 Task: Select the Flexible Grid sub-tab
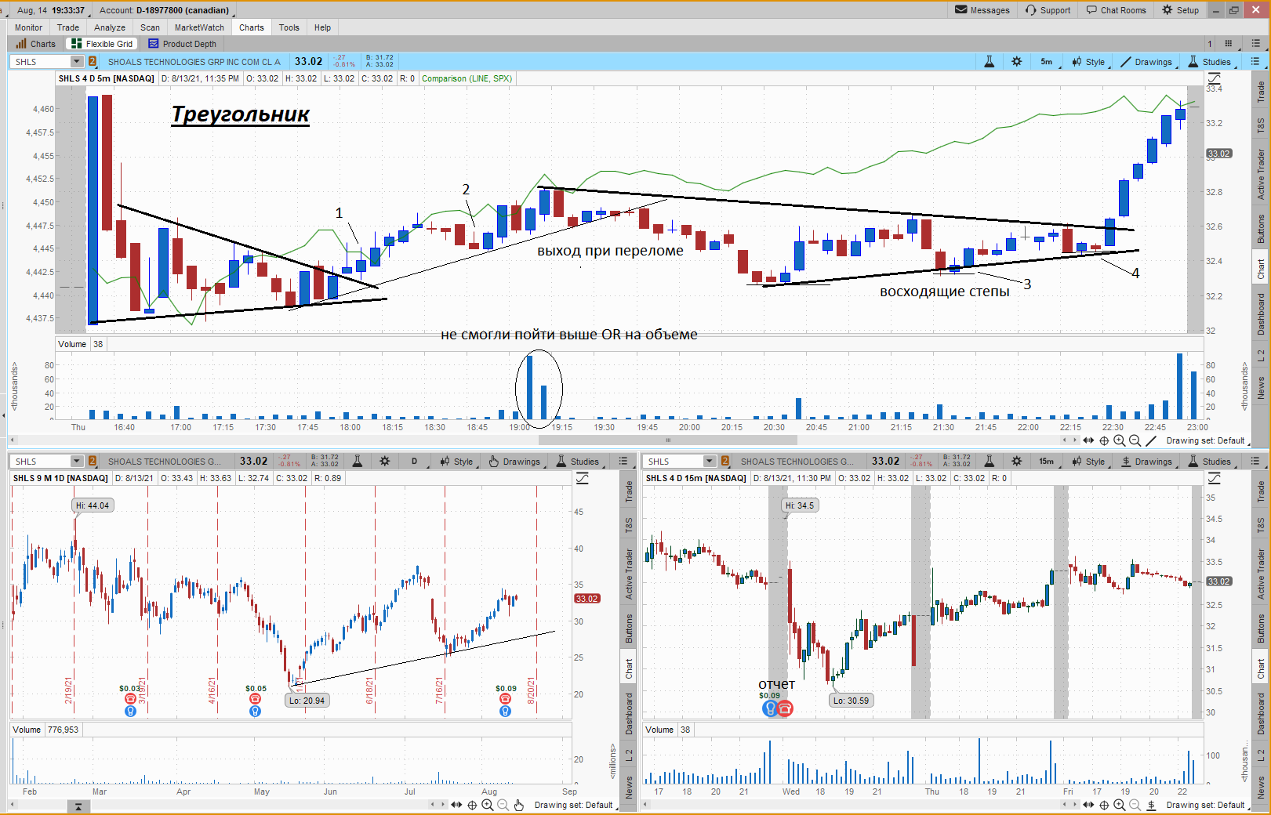[102, 44]
